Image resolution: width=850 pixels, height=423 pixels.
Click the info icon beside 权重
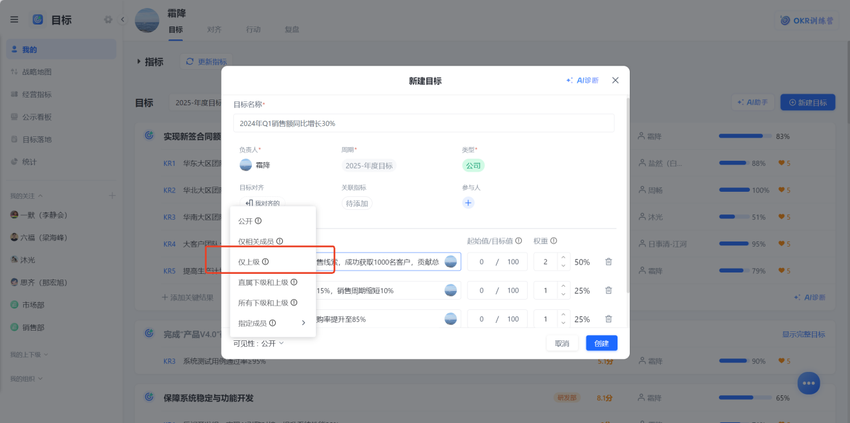click(x=554, y=241)
